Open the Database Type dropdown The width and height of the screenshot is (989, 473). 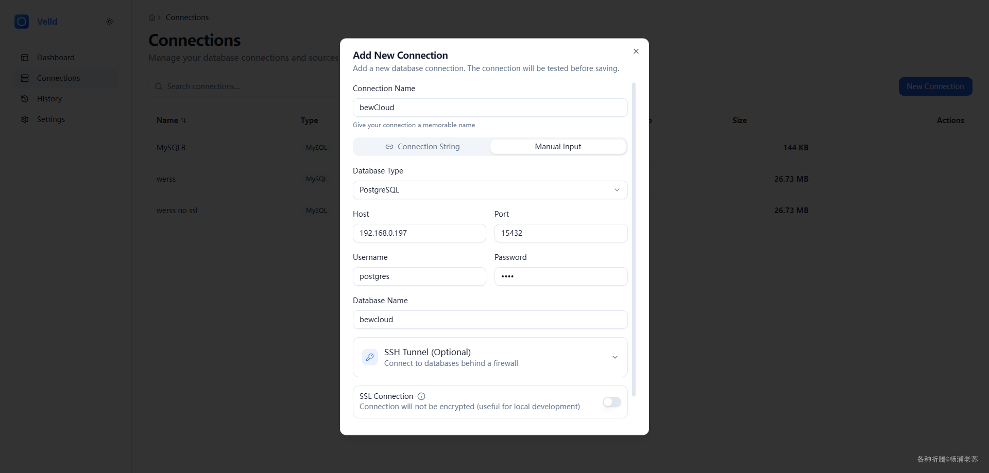[x=490, y=190]
